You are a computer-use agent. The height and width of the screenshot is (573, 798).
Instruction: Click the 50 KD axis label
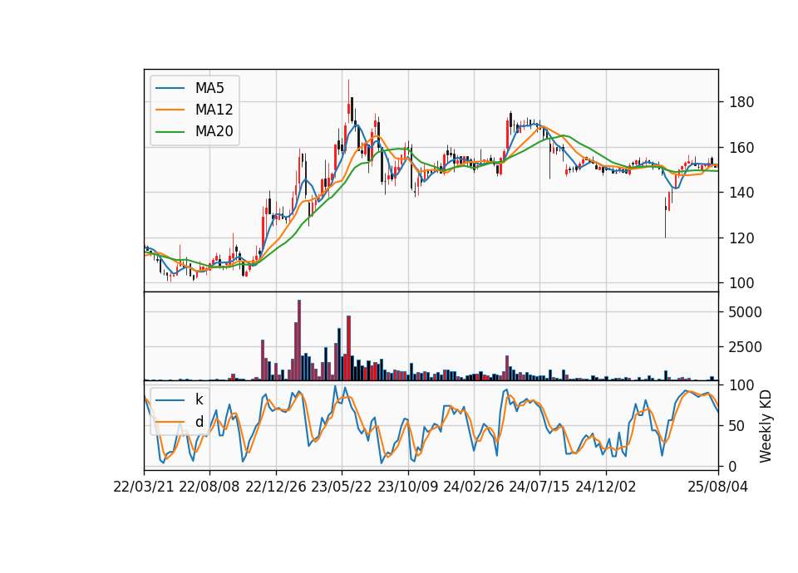tap(737, 425)
